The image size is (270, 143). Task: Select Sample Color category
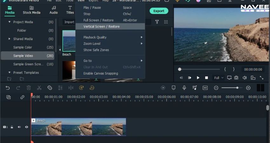28,47
